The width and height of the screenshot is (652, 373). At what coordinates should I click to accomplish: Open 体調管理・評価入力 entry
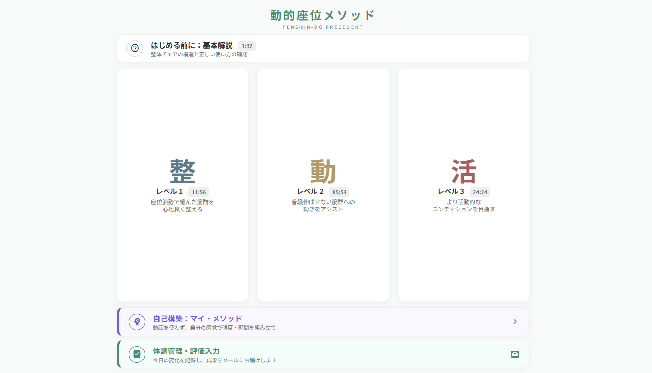[323, 354]
